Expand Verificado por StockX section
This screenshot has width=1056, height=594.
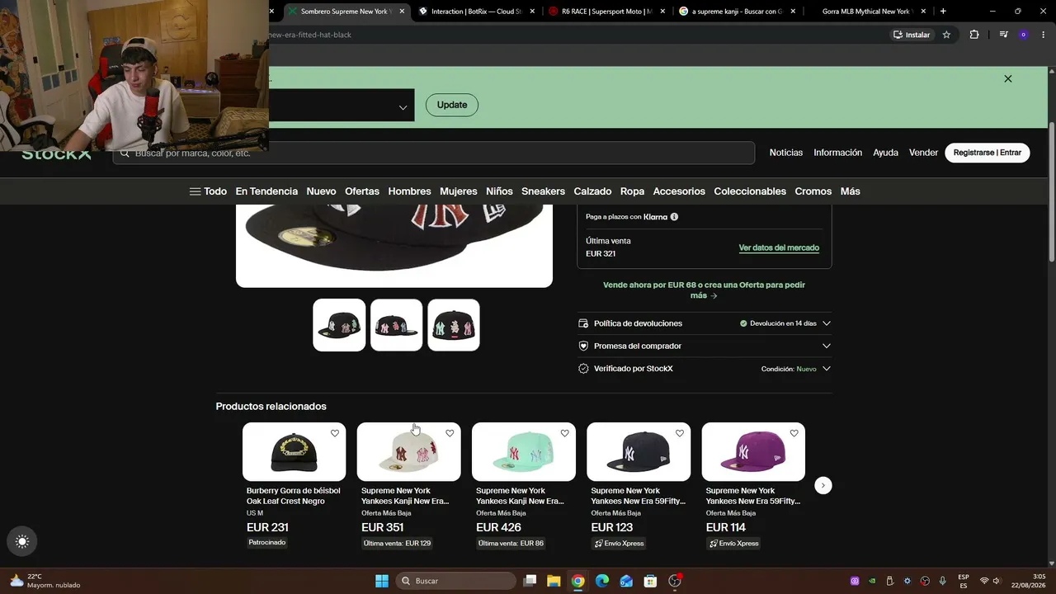click(x=705, y=369)
